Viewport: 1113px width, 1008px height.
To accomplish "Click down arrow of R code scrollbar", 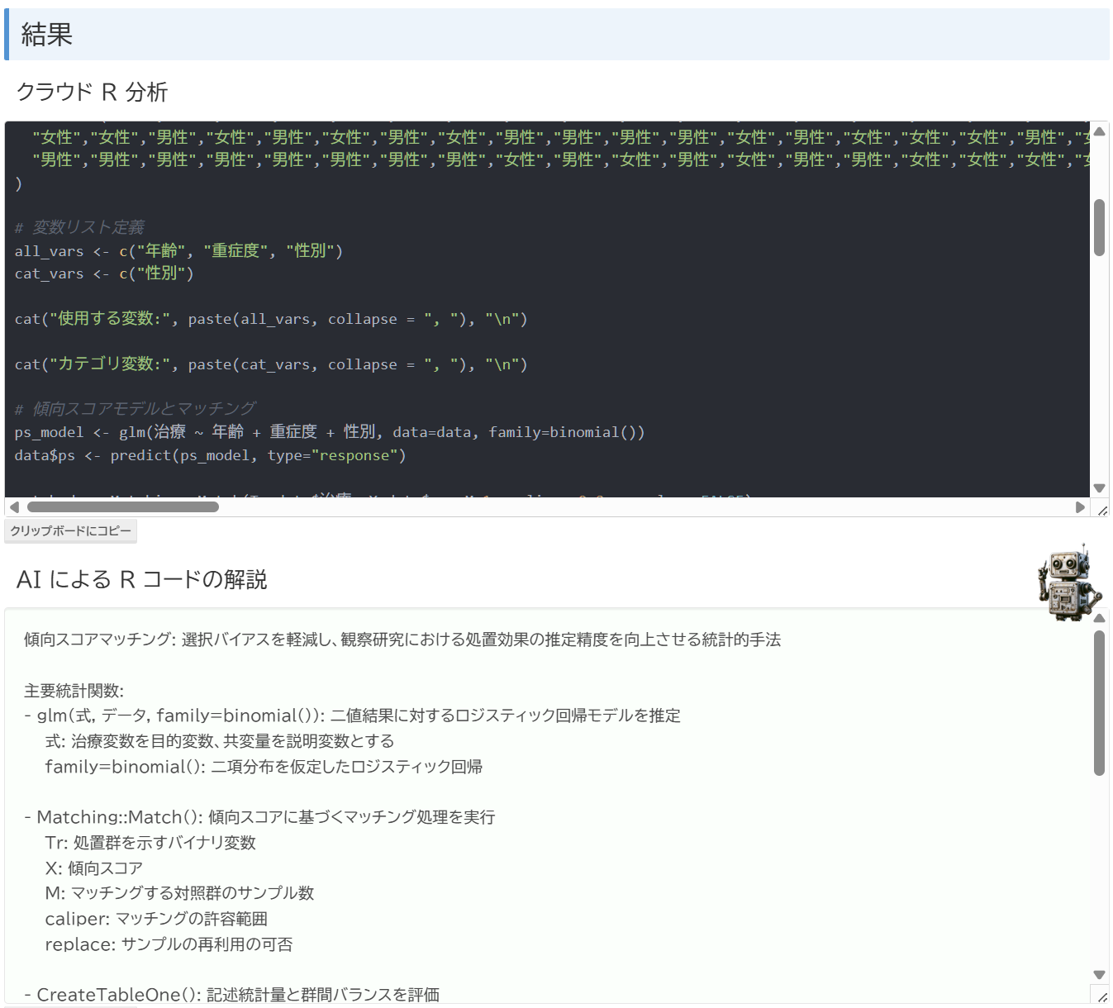I will 1099,488.
